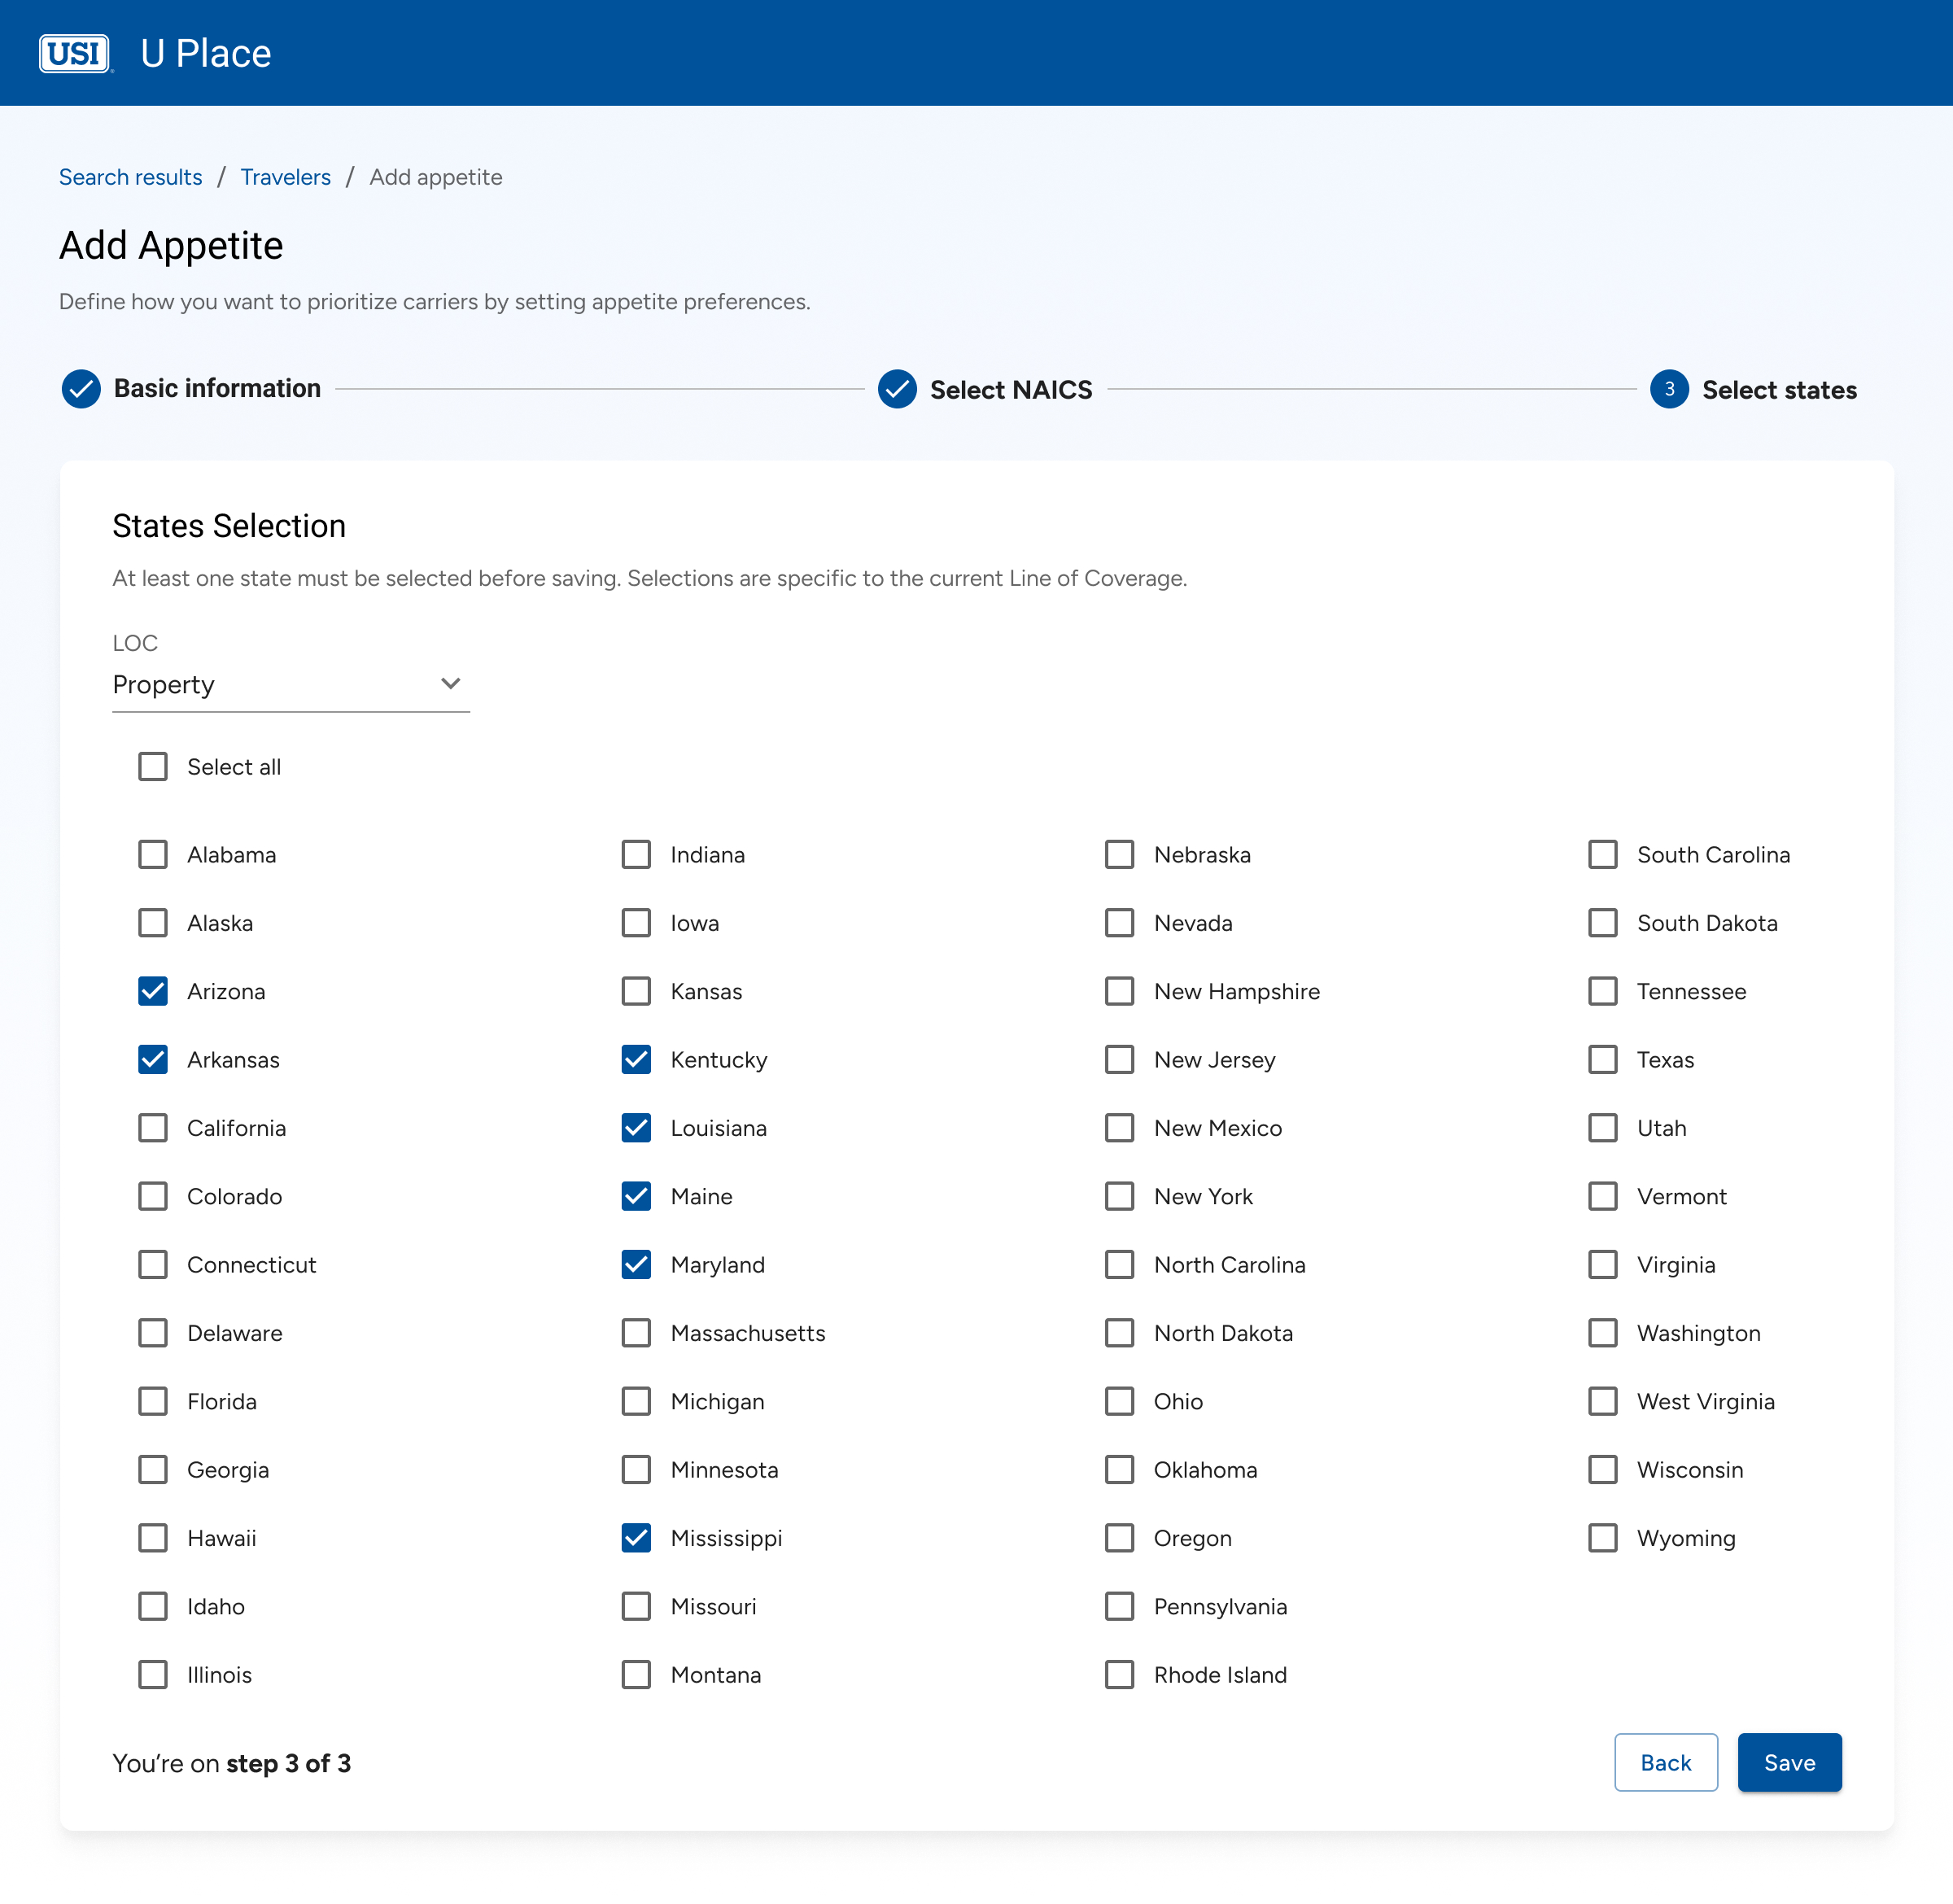Image resolution: width=1953 pixels, height=1904 pixels.
Task: Check the Alaska checkbox
Action: click(x=153, y=923)
